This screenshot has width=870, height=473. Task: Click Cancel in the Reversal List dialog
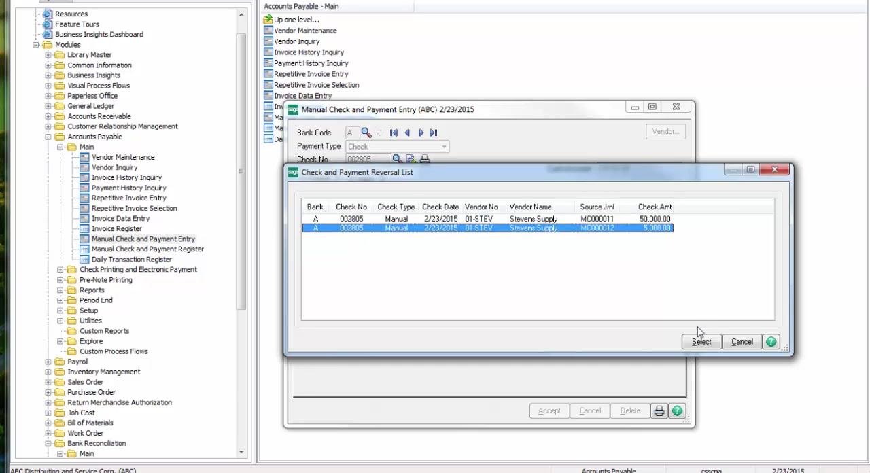(742, 342)
